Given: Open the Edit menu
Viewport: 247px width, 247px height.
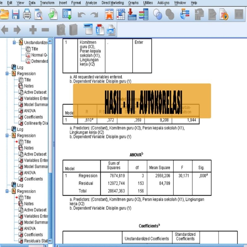Looking at the screenshot, I should (10, 3).
